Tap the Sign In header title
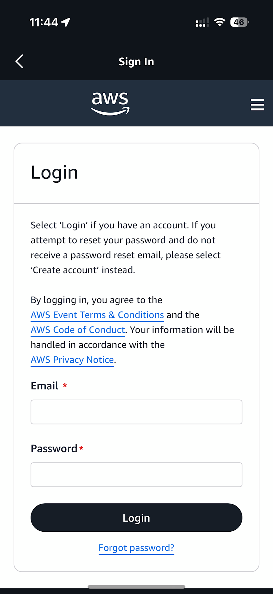 (x=136, y=62)
